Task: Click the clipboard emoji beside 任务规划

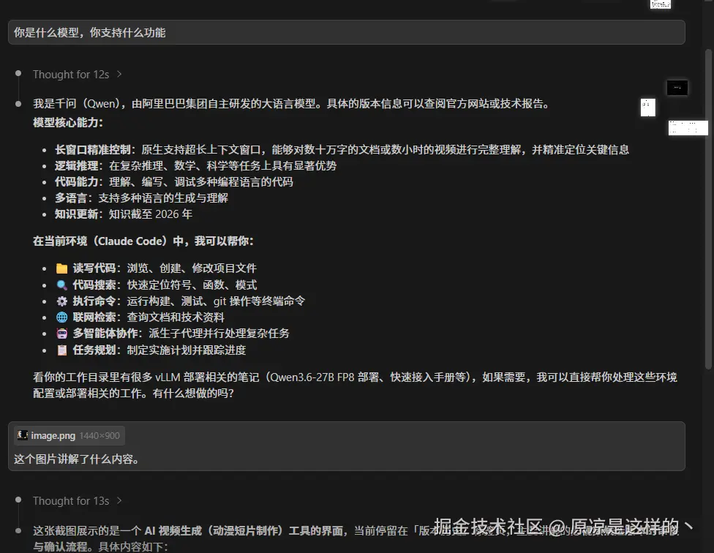Action: (x=62, y=350)
